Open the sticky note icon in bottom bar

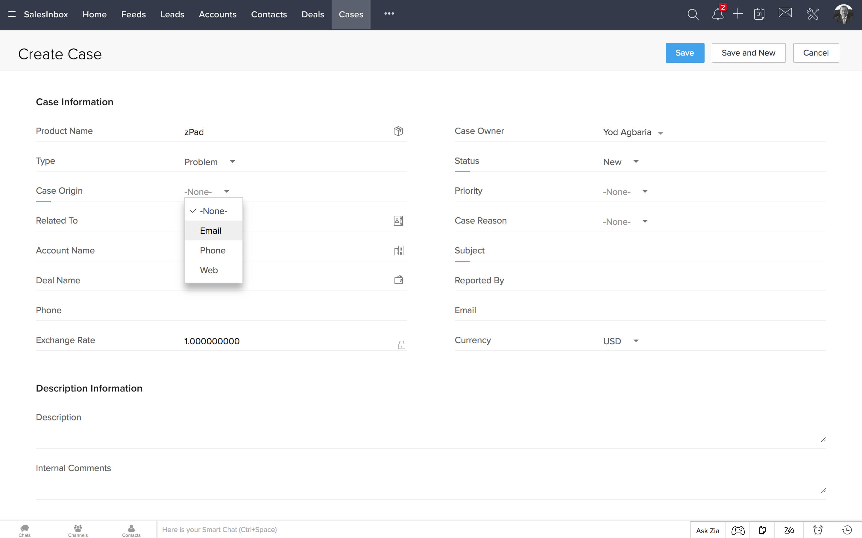point(762,531)
